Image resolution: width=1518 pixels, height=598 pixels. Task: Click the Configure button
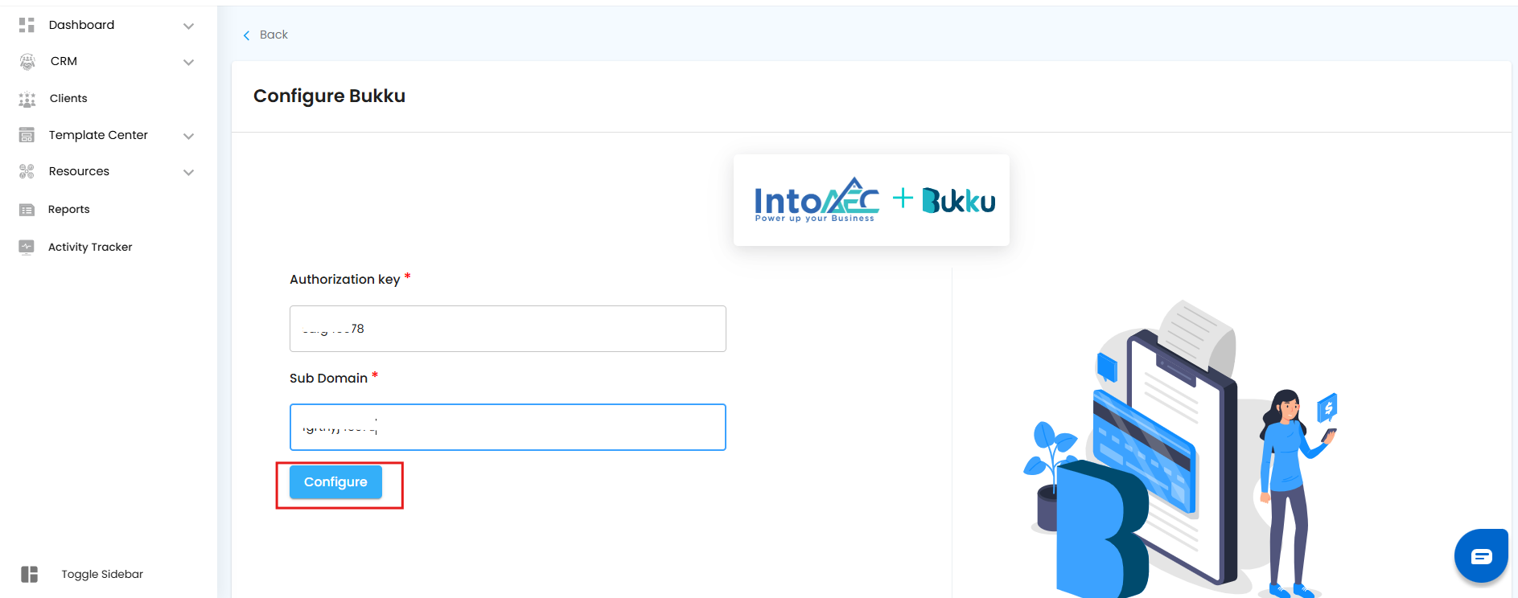(x=335, y=481)
